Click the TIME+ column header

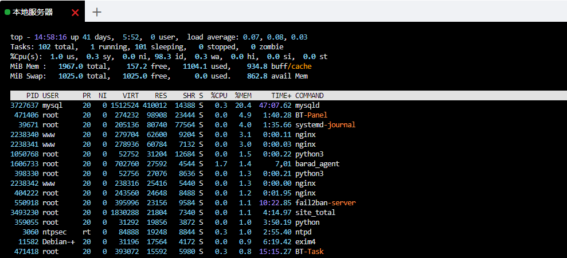click(281, 96)
